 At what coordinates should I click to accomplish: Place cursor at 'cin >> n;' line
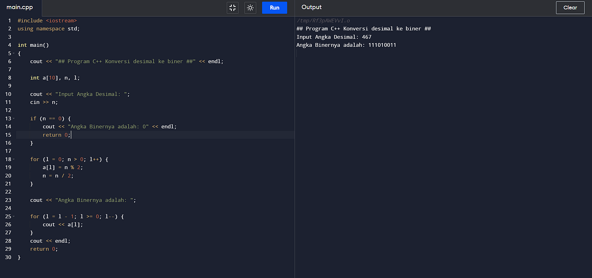44,102
